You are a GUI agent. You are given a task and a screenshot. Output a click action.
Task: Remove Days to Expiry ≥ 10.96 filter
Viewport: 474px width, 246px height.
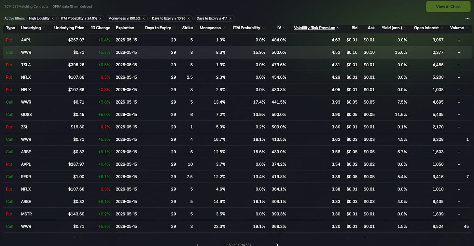click(188, 19)
